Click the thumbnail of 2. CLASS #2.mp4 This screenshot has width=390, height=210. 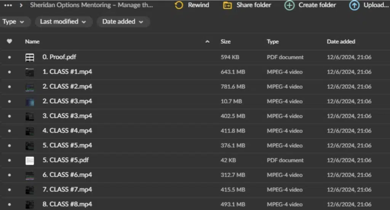30,87
